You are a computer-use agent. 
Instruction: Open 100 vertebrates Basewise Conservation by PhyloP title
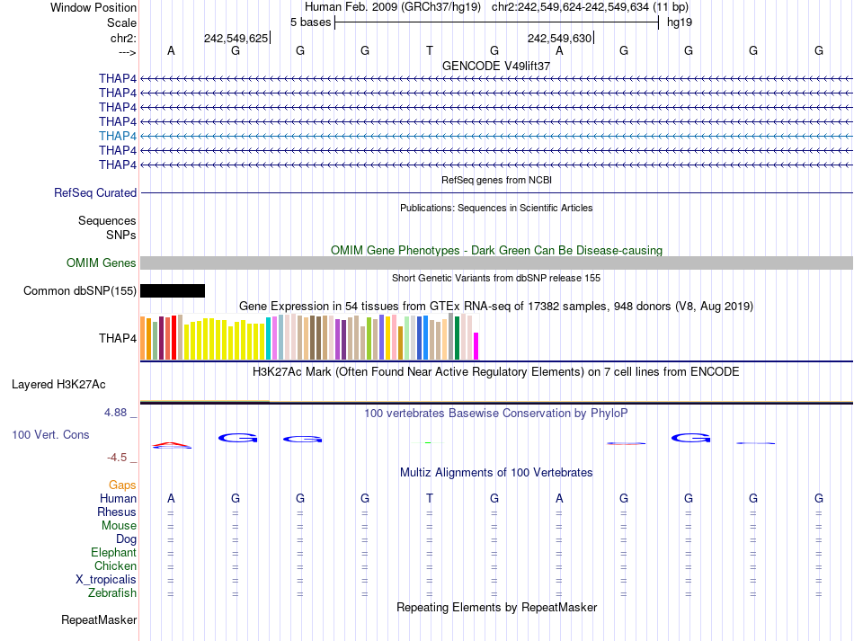(x=496, y=414)
